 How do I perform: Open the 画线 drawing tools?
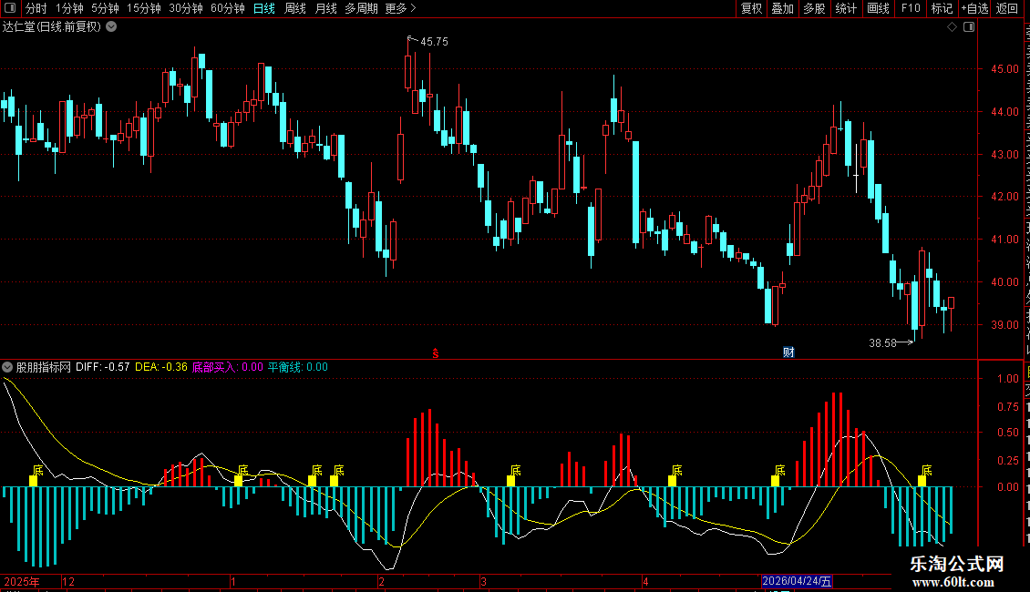tap(878, 8)
